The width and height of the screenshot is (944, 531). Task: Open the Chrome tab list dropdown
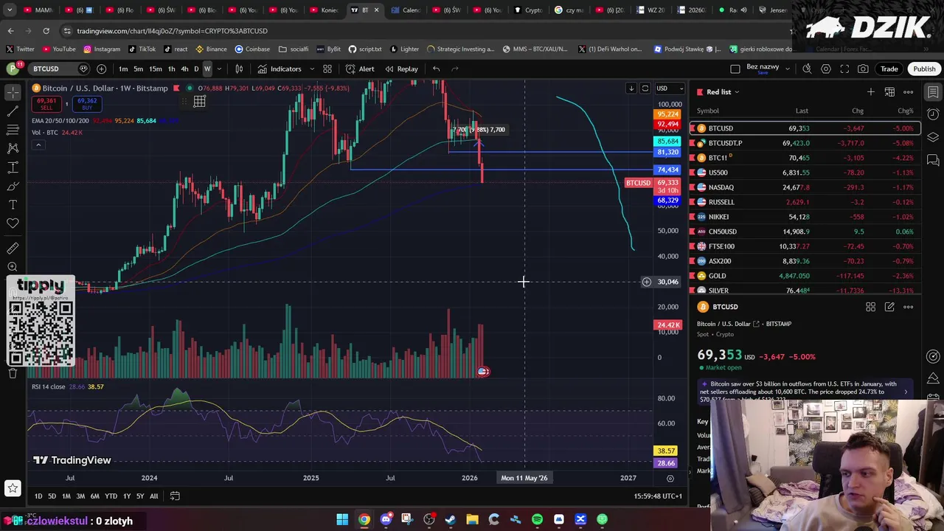pos(10,10)
